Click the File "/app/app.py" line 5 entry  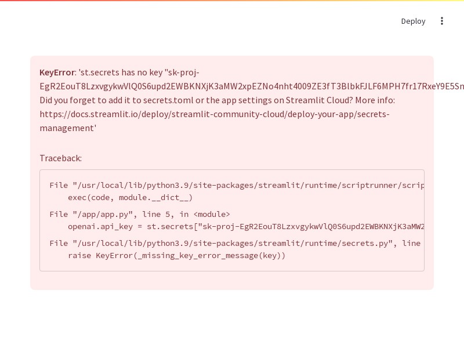click(140, 214)
